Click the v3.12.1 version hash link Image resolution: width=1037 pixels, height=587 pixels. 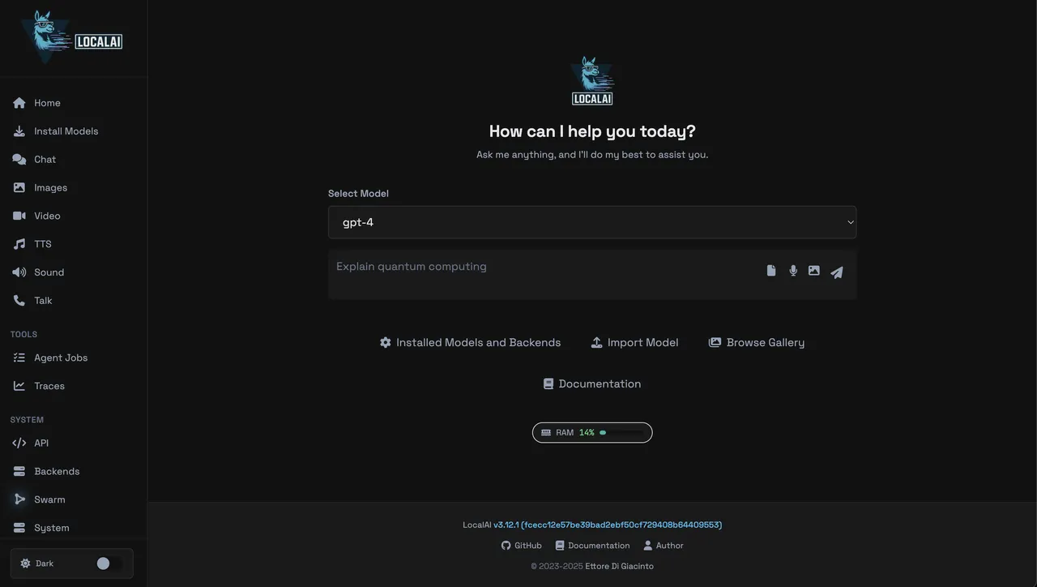tap(608, 525)
